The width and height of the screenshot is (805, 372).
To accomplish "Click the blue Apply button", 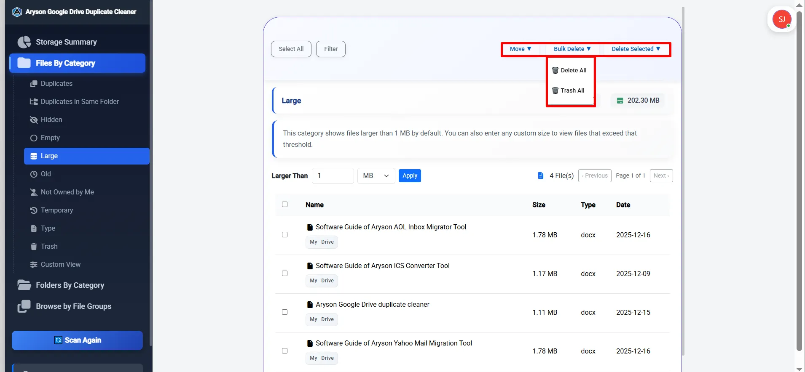I will [x=410, y=175].
